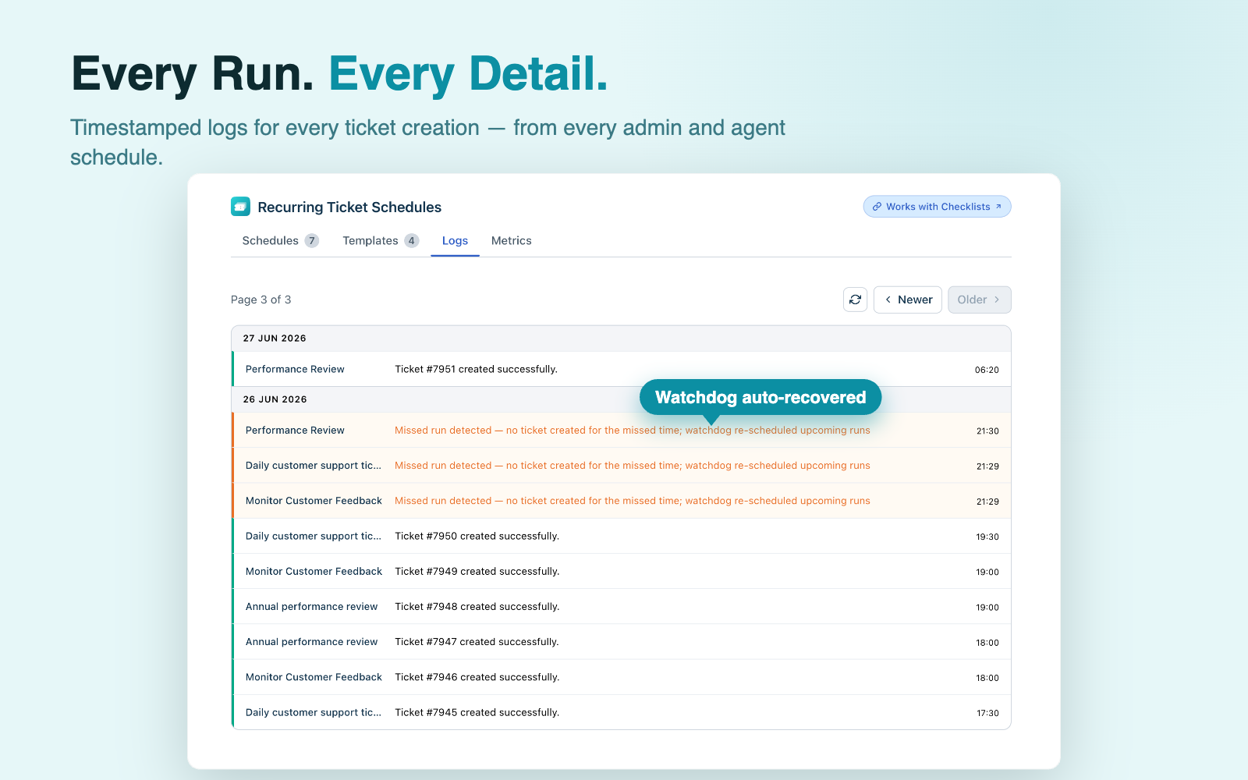This screenshot has height=780, width=1248.
Task: Select Performance Review row at 06:20
Action: click(x=622, y=369)
